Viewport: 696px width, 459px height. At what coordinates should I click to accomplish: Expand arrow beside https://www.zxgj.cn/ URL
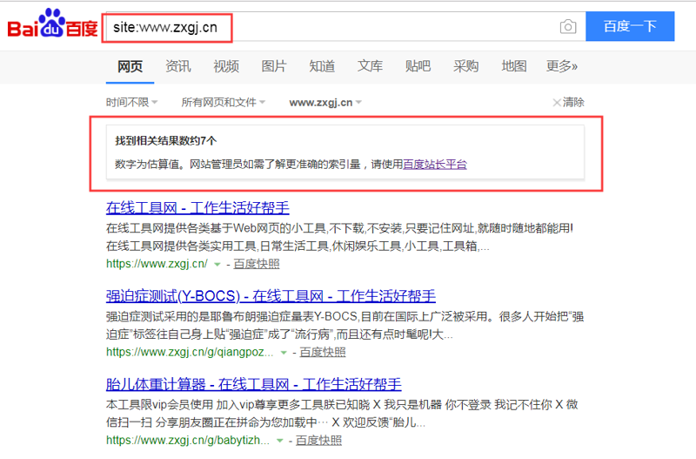pyautogui.click(x=217, y=265)
